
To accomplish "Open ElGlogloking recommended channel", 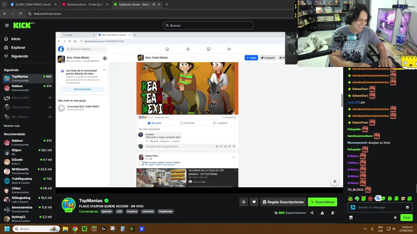I will [x=28, y=200].
